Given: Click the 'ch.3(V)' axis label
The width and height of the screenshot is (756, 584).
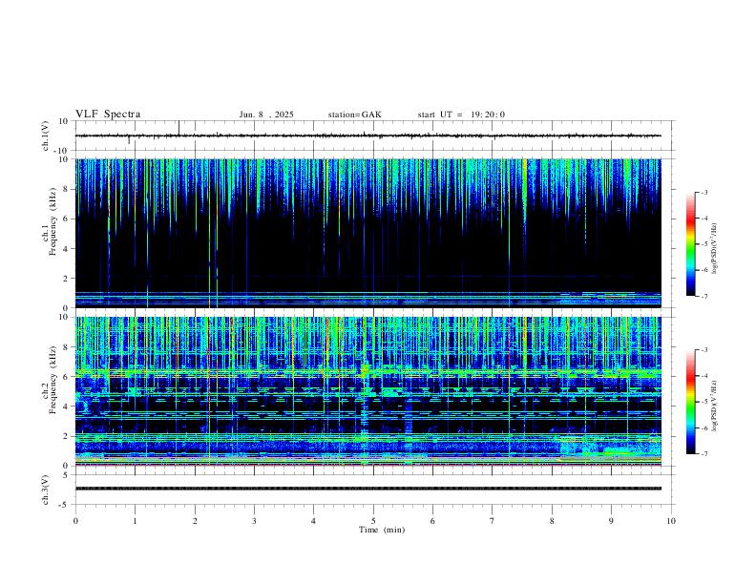Looking at the screenshot, I should (46, 490).
